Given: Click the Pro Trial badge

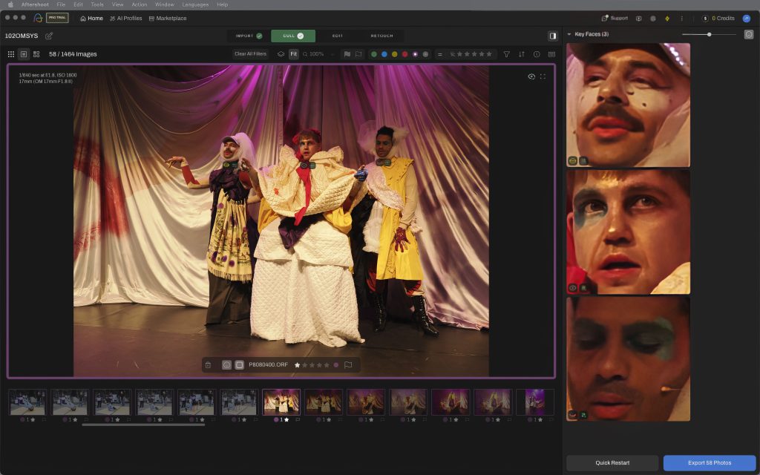Looking at the screenshot, I should [57, 18].
